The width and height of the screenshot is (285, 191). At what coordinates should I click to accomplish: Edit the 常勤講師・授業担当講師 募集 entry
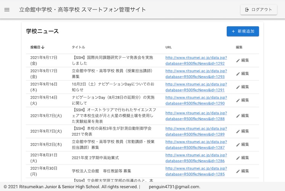[242, 144]
